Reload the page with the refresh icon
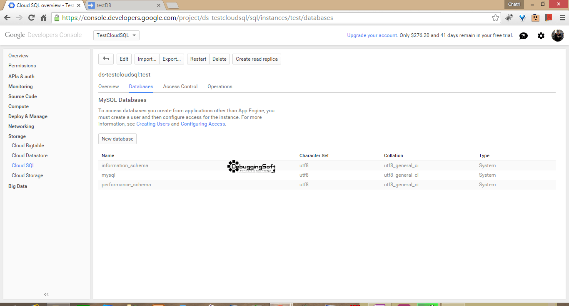 [31, 18]
